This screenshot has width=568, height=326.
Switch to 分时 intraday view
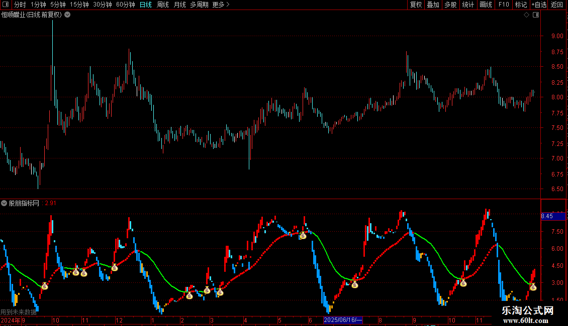pos(20,5)
